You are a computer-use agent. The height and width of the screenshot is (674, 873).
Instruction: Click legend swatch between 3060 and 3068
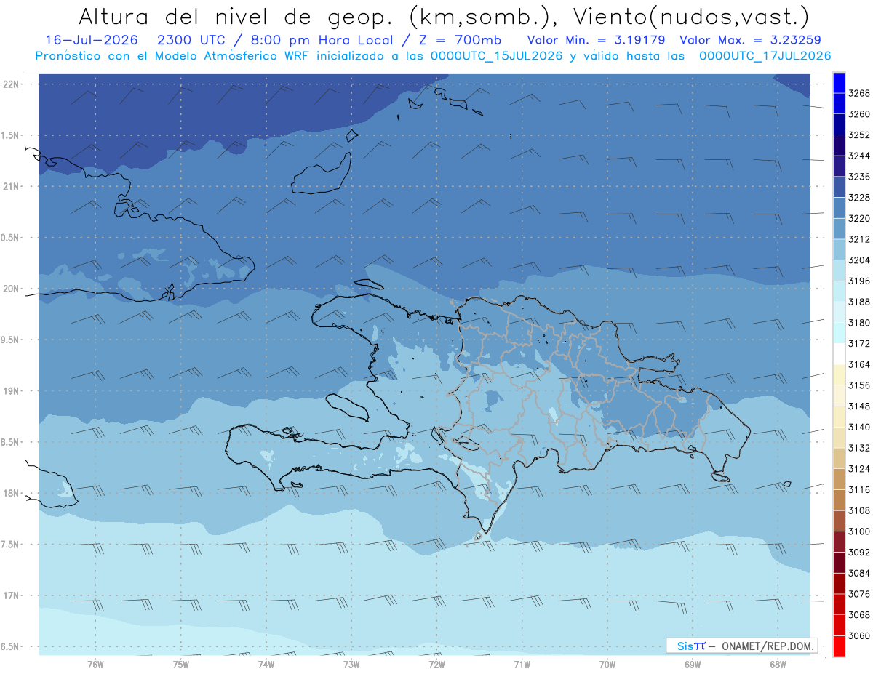pos(839,625)
